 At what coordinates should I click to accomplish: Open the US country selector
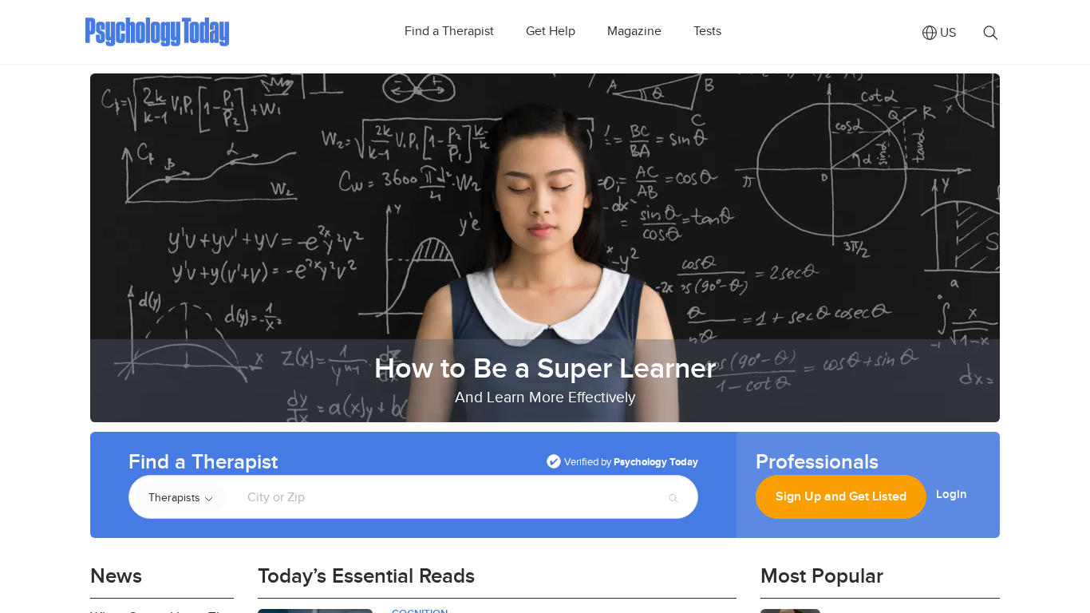click(939, 33)
